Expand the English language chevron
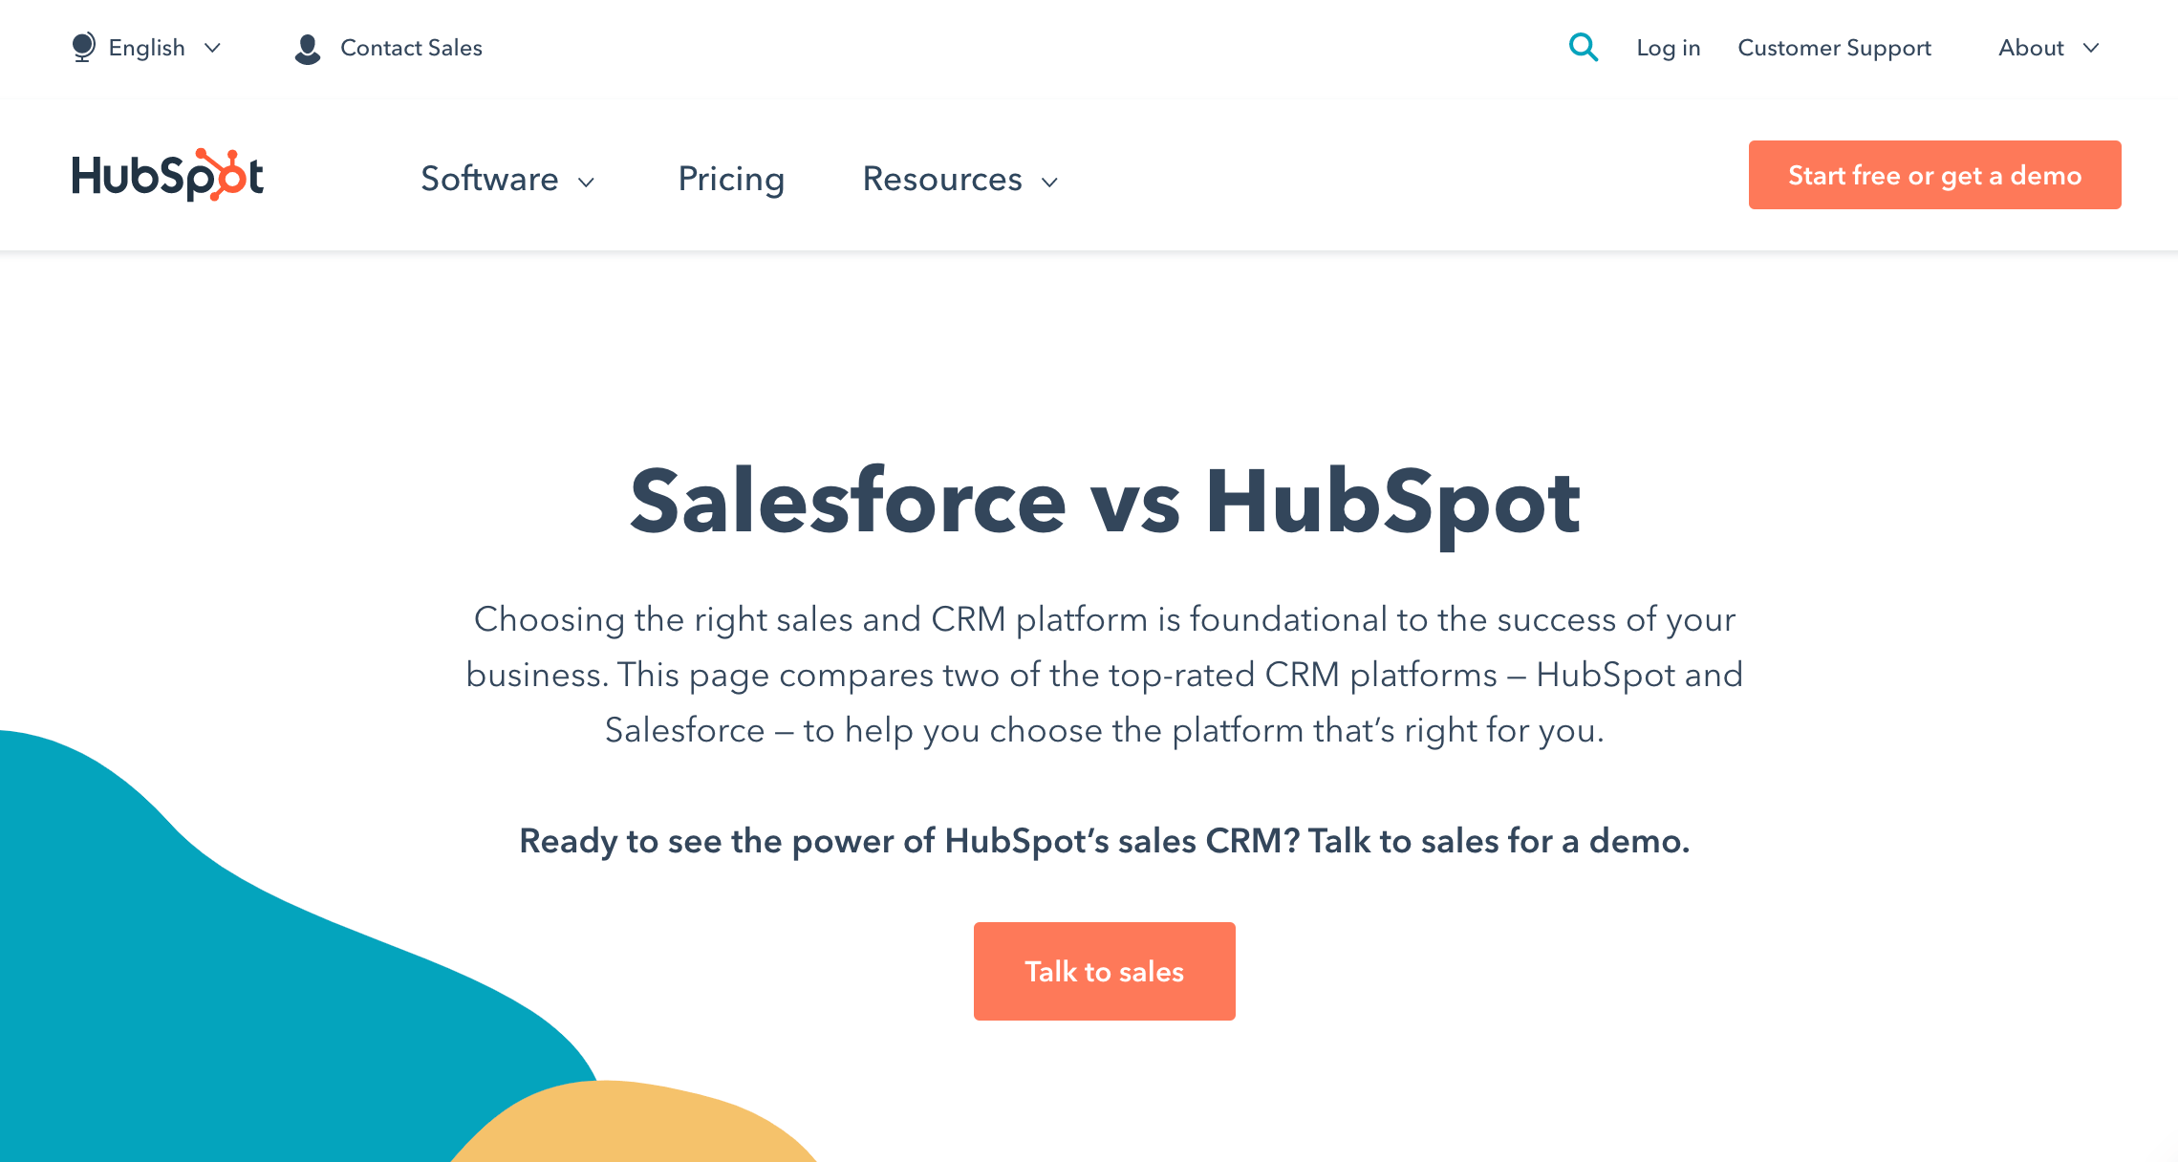2178x1162 pixels. (213, 48)
